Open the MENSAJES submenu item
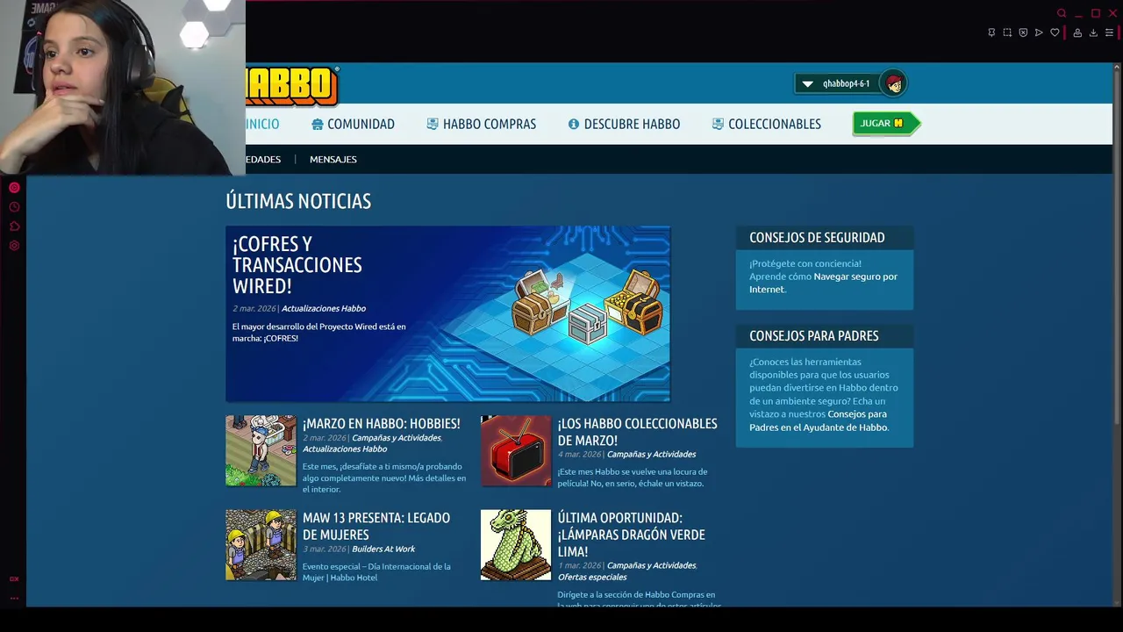Image resolution: width=1123 pixels, height=632 pixels. point(333,159)
